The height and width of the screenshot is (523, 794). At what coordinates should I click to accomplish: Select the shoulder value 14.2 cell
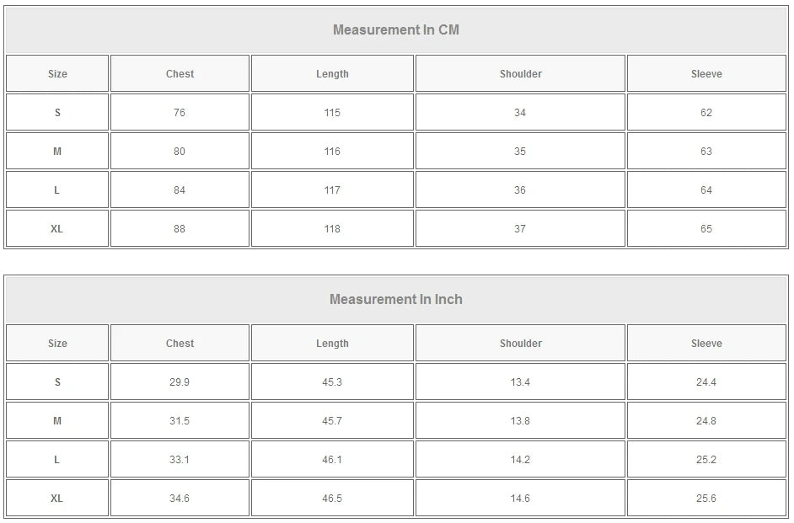click(x=520, y=460)
